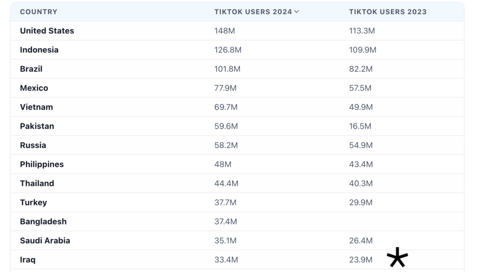Click the 69.7M value for Vietnam
Image resolution: width=477 pixels, height=274 pixels.
[x=226, y=107]
